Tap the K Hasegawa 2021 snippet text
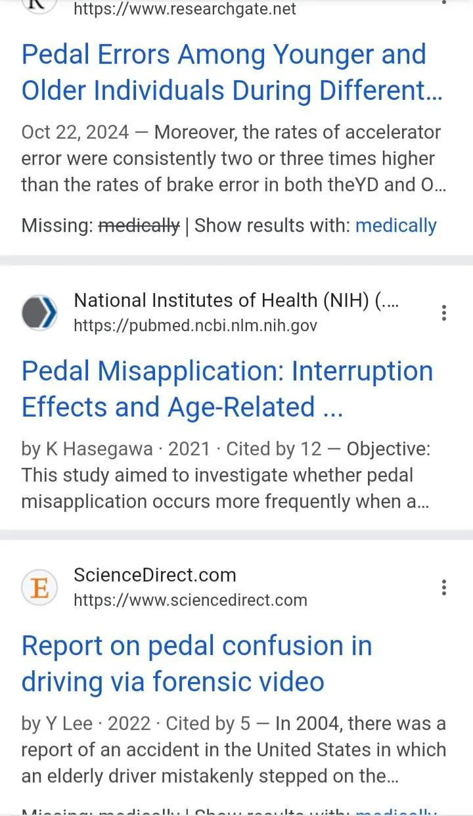 point(226,476)
